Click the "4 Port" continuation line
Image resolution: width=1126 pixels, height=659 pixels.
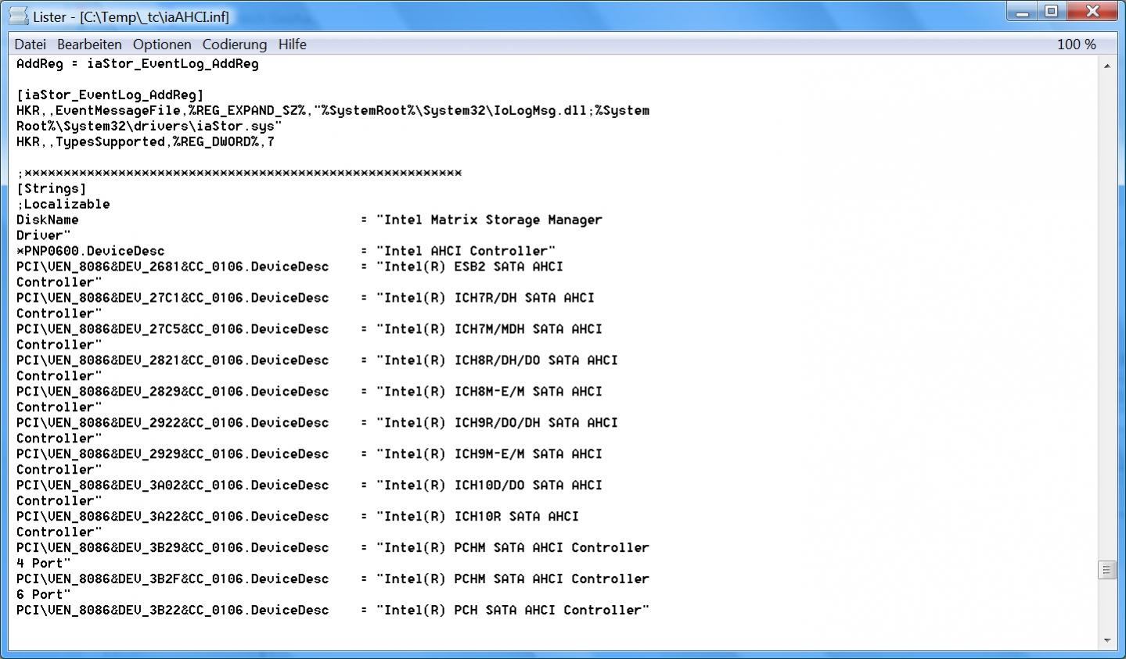[x=44, y=564]
